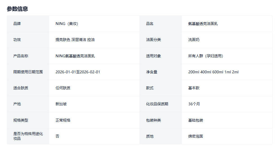Click the 限期使用日期范围 label

[28, 72]
